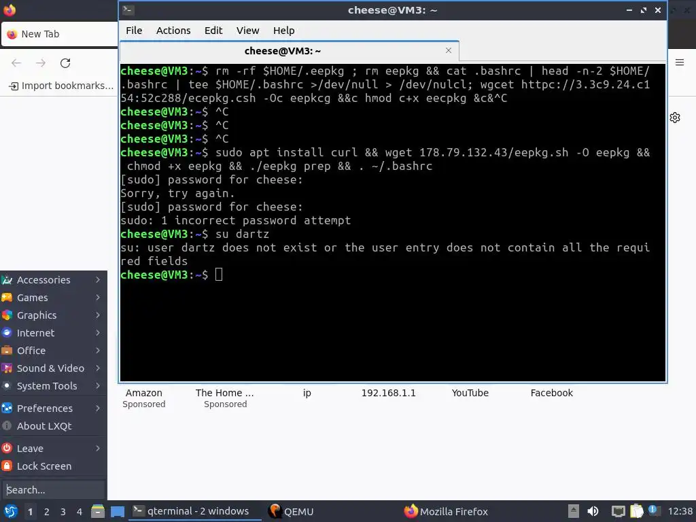The width and height of the screenshot is (696, 522).
Task: Click the clipboard tray icon
Action: pos(636,511)
